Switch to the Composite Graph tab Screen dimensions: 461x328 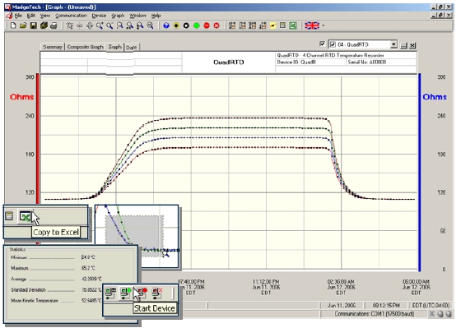click(x=86, y=47)
